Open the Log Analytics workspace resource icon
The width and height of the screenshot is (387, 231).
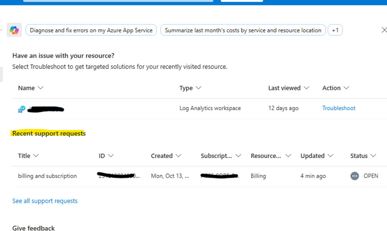pos(22,109)
